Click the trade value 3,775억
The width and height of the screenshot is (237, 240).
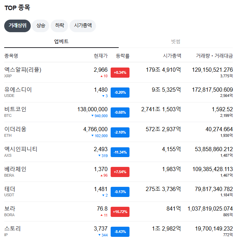226,76
